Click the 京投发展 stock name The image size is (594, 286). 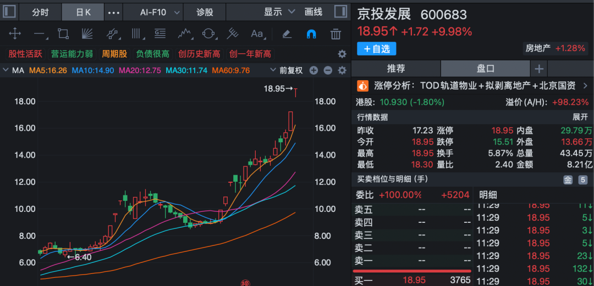tap(384, 15)
